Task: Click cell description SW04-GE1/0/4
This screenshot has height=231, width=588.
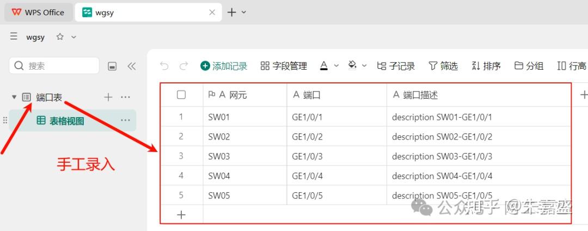Action: tap(479, 176)
